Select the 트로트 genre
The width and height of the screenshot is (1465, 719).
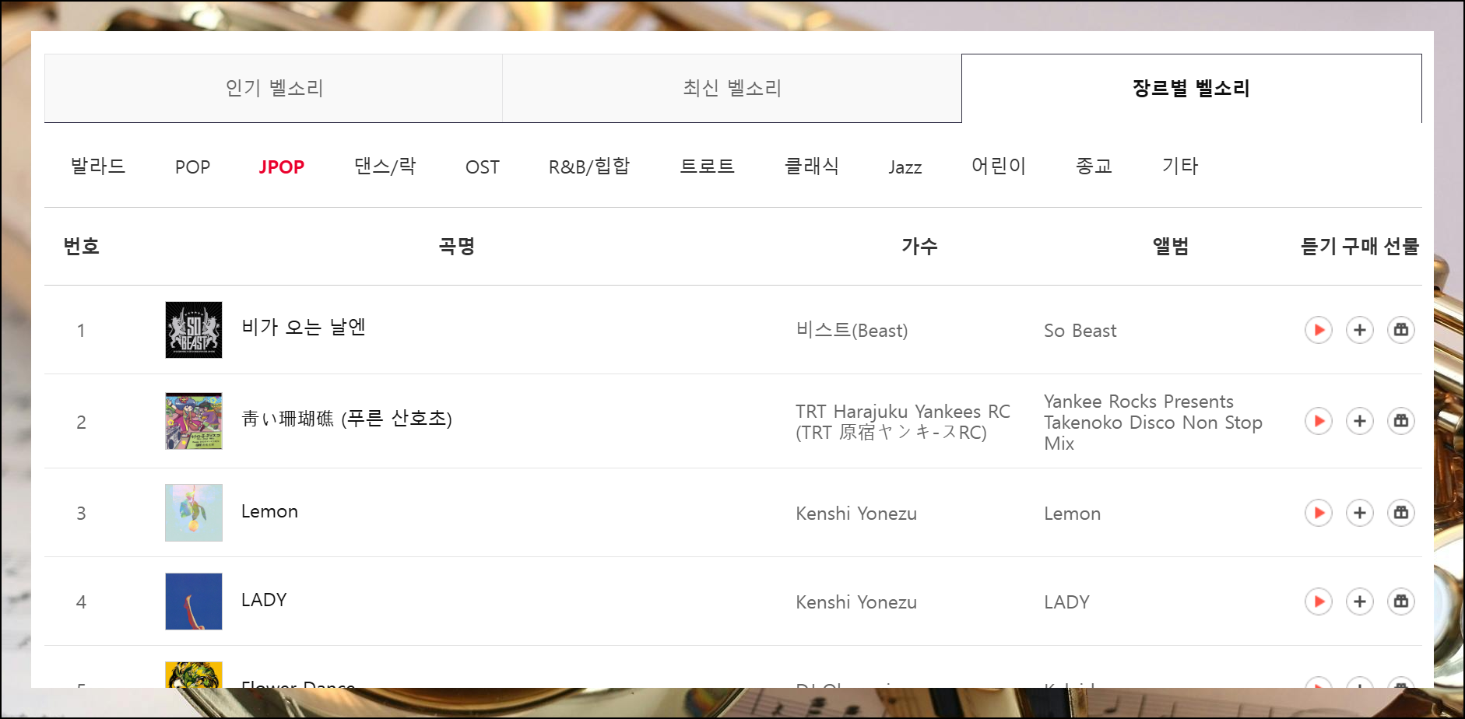pyautogui.click(x=708, y=167)
